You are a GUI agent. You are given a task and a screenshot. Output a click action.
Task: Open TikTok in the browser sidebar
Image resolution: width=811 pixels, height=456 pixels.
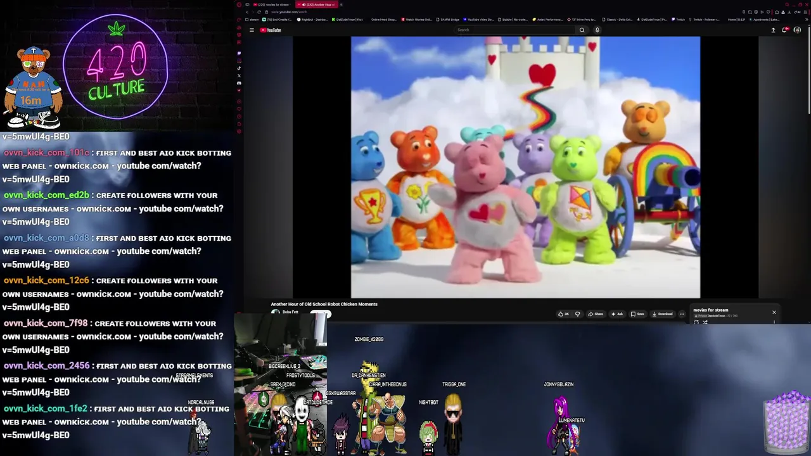239,68
